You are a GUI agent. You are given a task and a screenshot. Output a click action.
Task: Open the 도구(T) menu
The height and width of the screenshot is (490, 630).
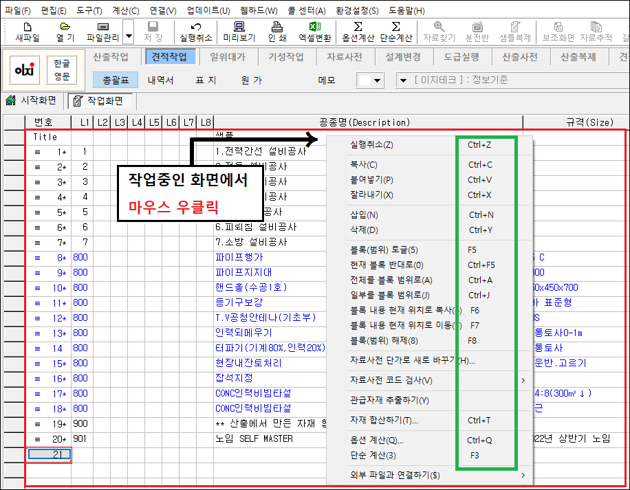click(x=89, y=10)
